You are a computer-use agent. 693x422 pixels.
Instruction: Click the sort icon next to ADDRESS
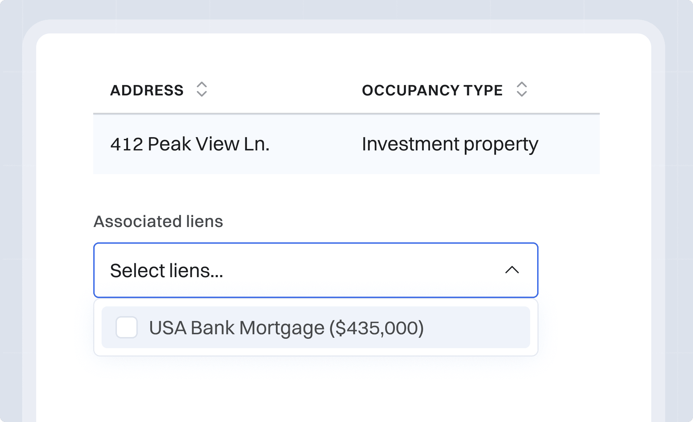[202, 90]
